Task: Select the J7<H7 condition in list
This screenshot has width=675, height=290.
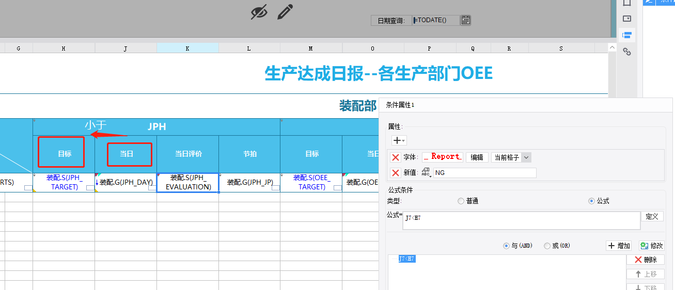Action: pos(407,259)
